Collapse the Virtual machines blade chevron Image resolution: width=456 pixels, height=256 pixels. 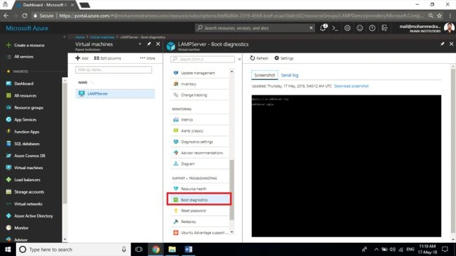click(140, 44)
